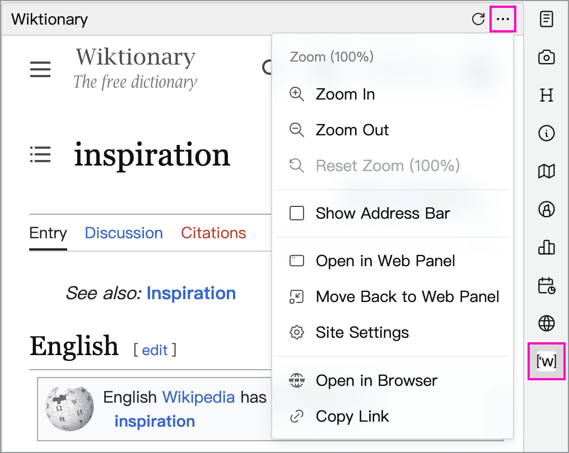The height and width of the screenshot is (453, 569).
Task: Click the Wiktionary search magnifier icon
Action: [x=267, y=68]
